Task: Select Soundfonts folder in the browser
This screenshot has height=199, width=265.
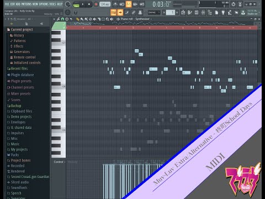Action: (x=17, y=187)
